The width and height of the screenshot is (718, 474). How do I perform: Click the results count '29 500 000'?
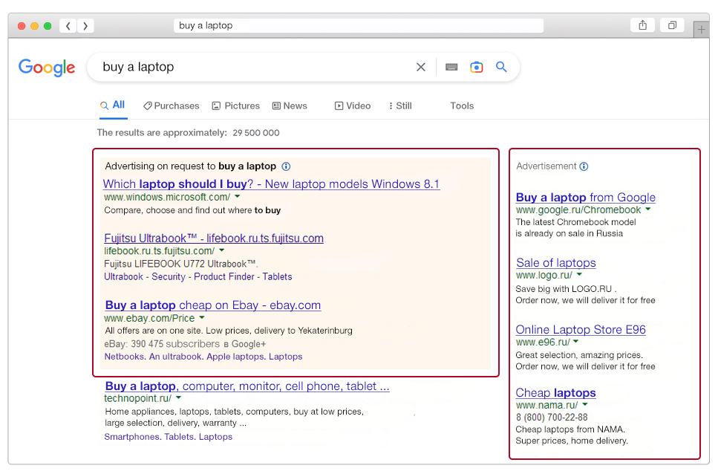point(256,133)
